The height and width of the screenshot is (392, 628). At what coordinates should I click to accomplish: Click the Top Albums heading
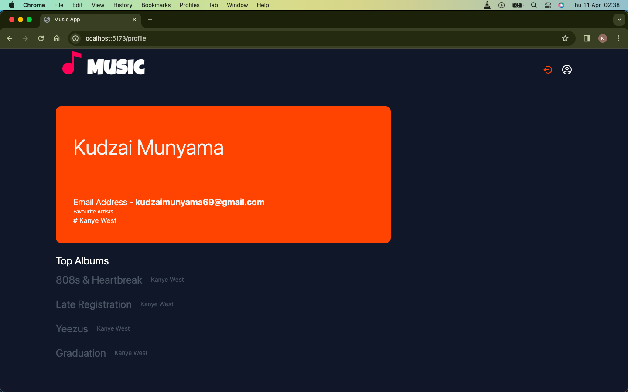(x=82, y=261)
